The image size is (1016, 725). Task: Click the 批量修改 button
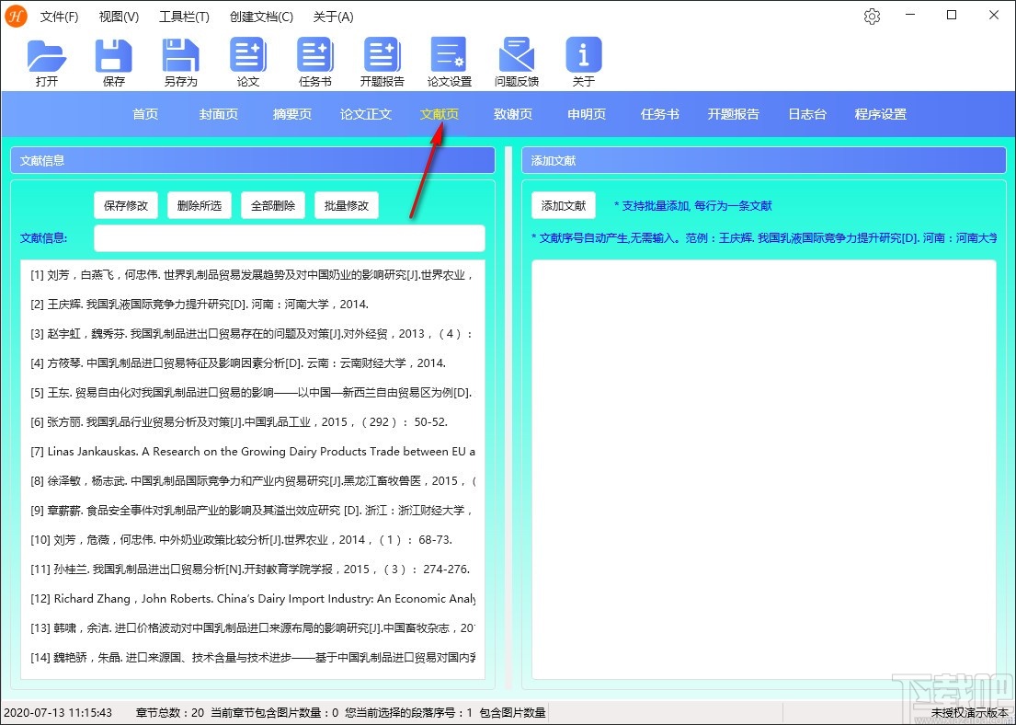click(346, 204)
